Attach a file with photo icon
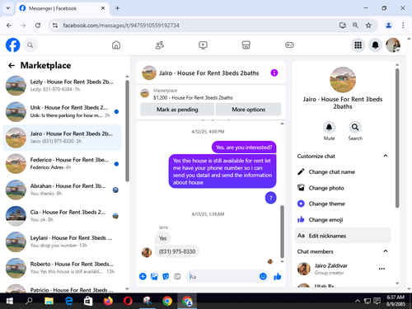This screenshot has height=309, width=412. [154, 276]
